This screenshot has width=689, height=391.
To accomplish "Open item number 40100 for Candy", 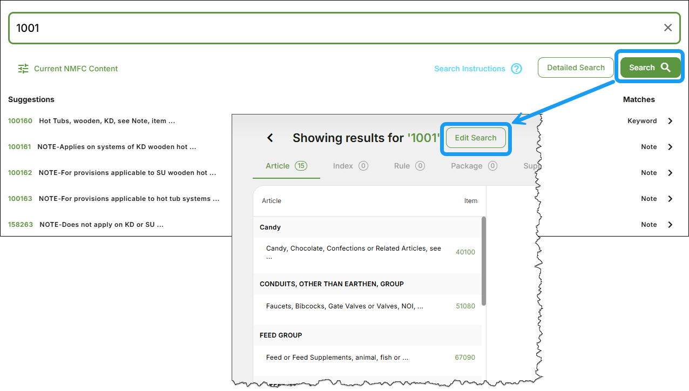I will 465,252.
